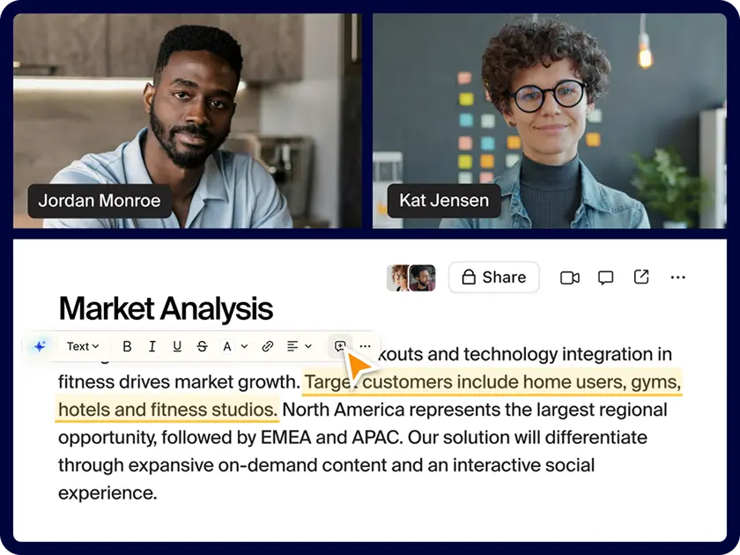The width and height of the screenshot is (740, 555).
Task: Open document externally via the arrow icon
Action: (x=641, y=277)
